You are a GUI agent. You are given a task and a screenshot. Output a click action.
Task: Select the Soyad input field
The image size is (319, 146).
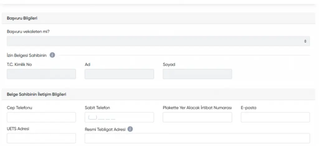click(x=197, y=74)
